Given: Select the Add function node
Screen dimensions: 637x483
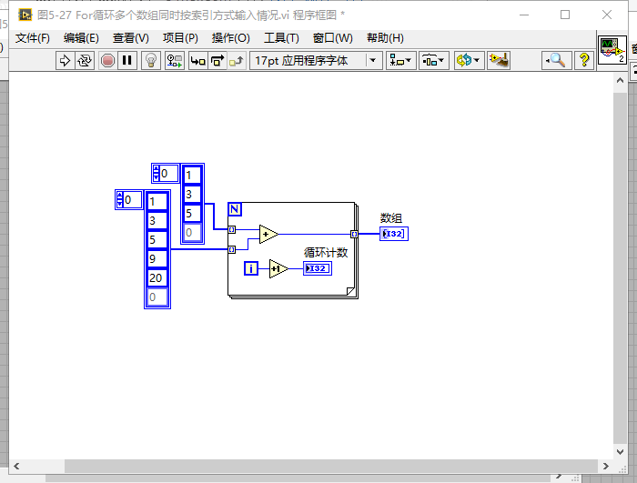Looking at the screenshot, I should coord(268,235).
